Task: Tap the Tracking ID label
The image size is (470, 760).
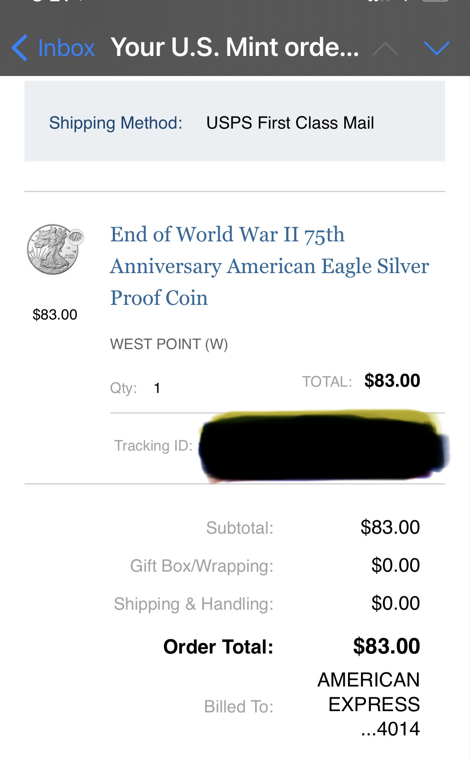Action: tap(153, 446)
